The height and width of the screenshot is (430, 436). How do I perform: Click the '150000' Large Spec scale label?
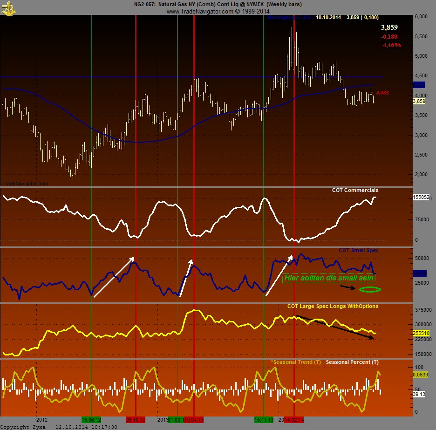click(x=423, y=355)
